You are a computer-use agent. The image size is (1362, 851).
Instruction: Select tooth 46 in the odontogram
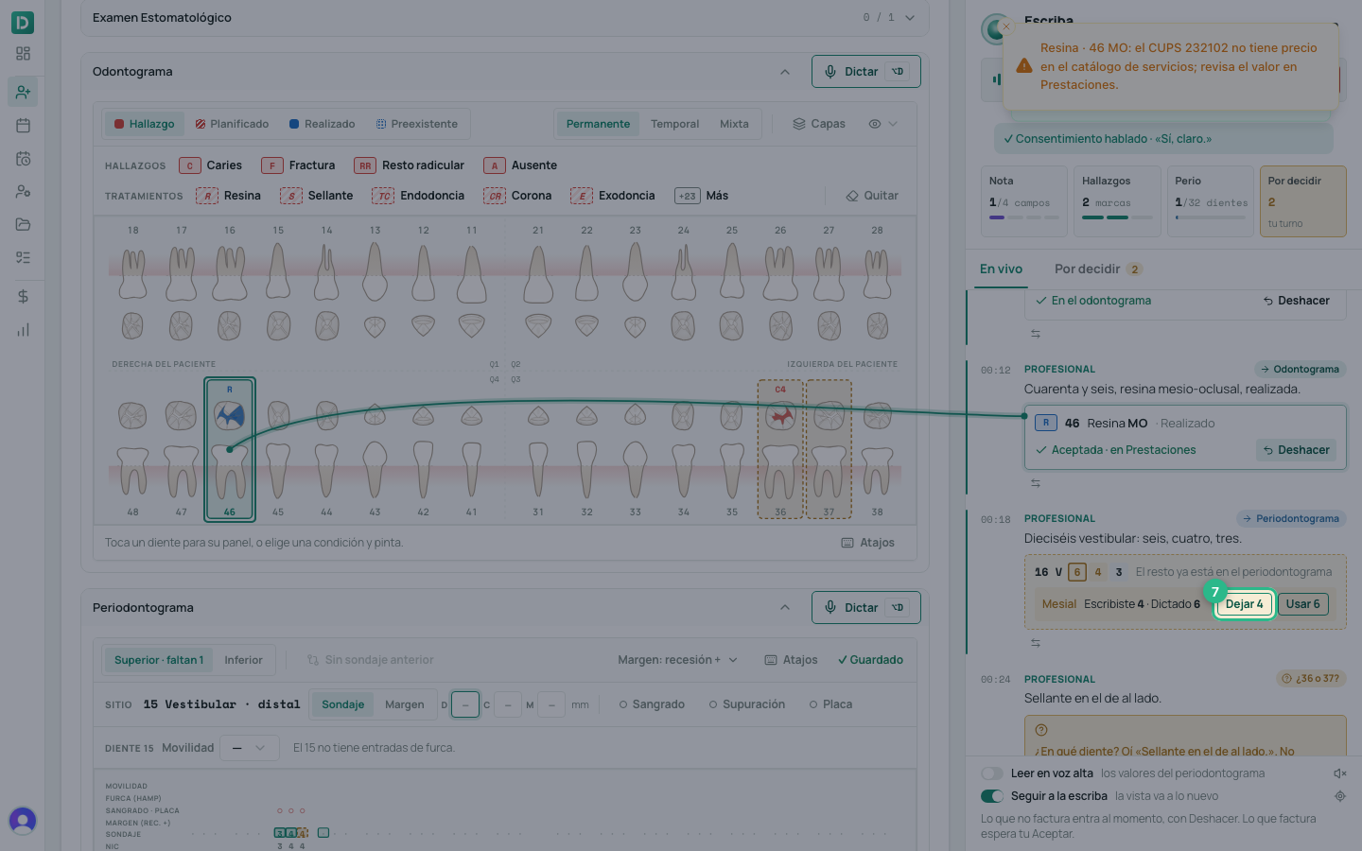230,449
